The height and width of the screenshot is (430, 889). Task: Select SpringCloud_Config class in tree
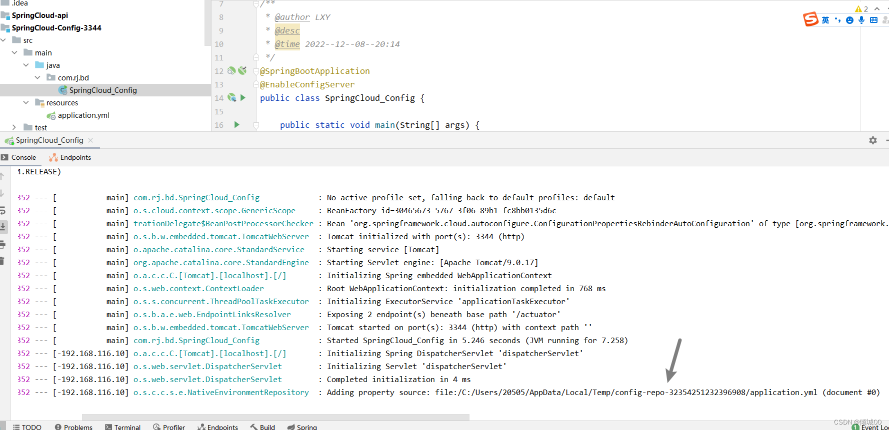(102, 90)
